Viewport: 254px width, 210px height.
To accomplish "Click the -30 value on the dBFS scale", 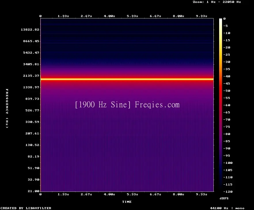I will 227,62.
